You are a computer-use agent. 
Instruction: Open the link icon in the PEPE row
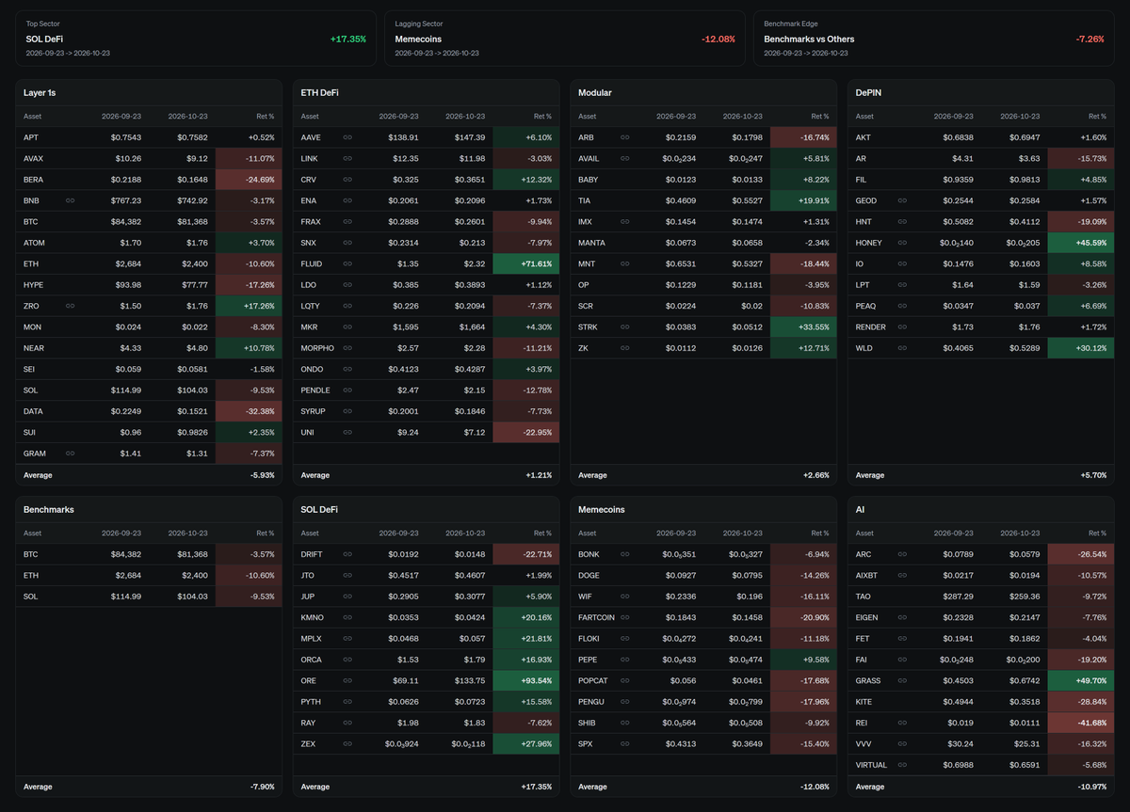(625, 660)
